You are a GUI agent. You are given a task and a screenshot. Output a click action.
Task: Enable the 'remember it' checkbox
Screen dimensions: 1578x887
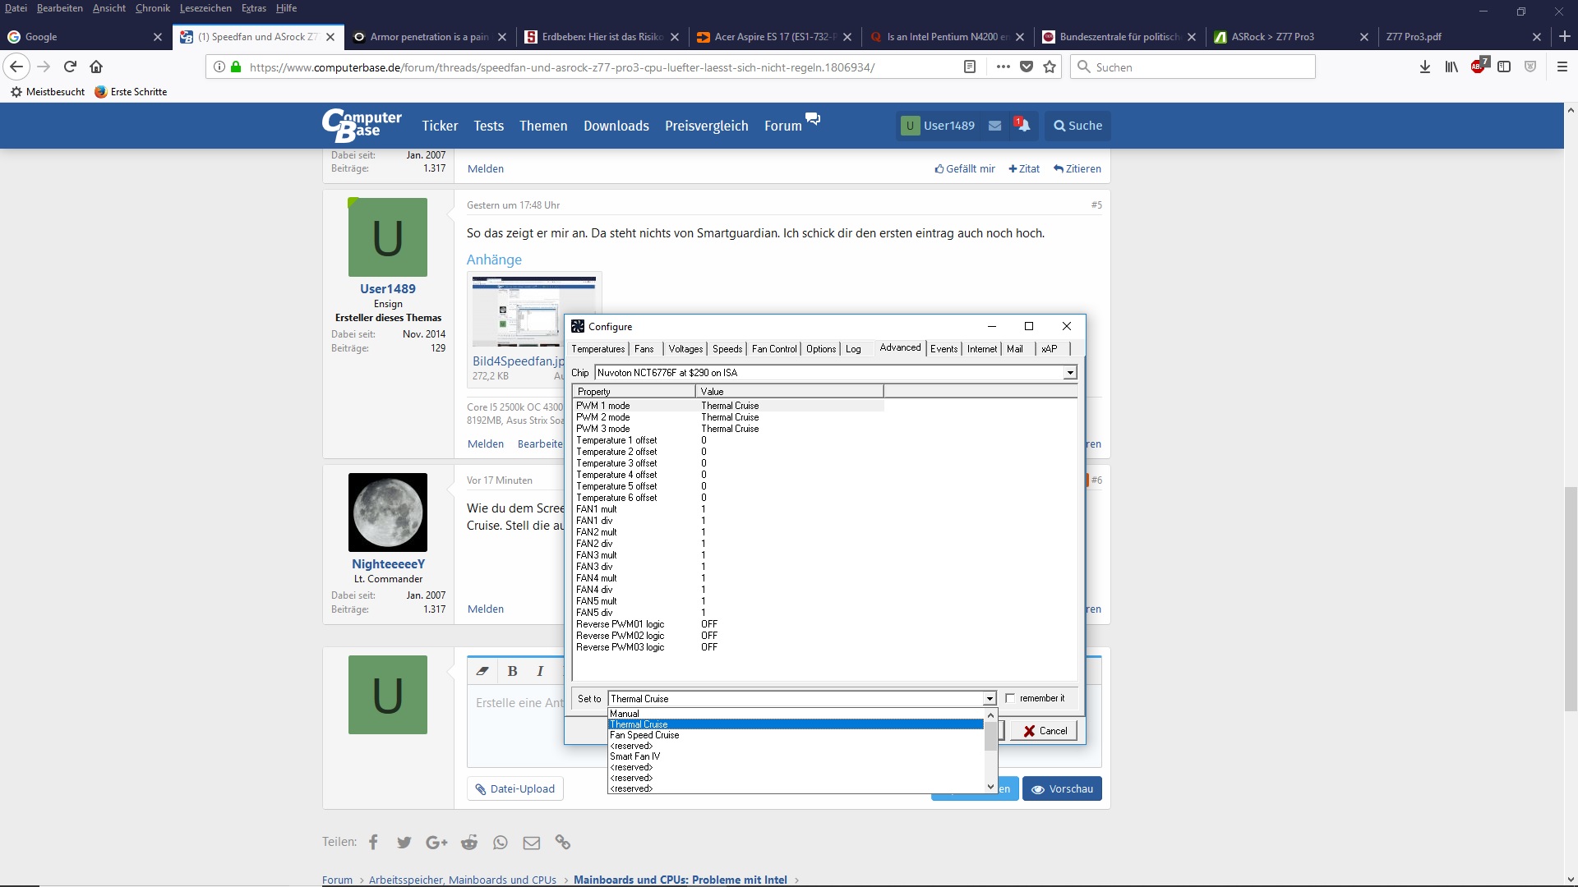pyautogui.click(x=1010, y=698)
